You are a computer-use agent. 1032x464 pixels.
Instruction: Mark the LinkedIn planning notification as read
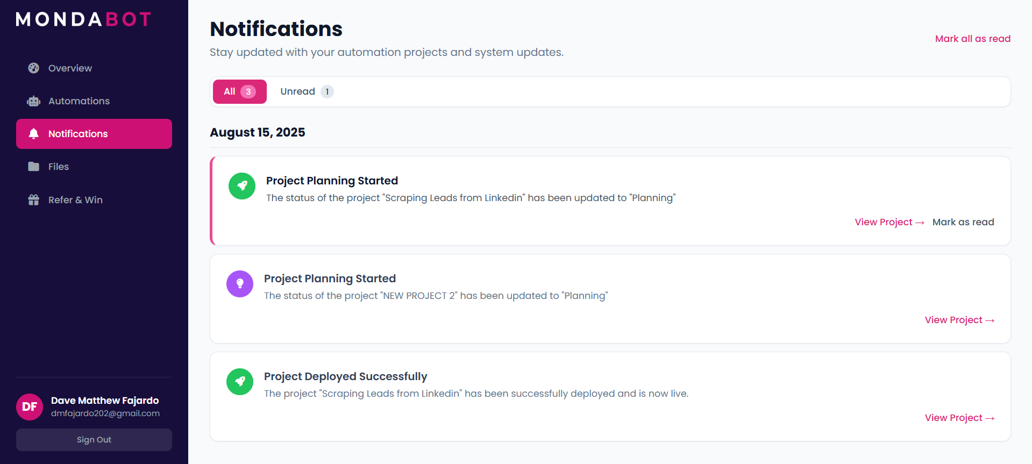pyautogui.click(x=963, y=222)
